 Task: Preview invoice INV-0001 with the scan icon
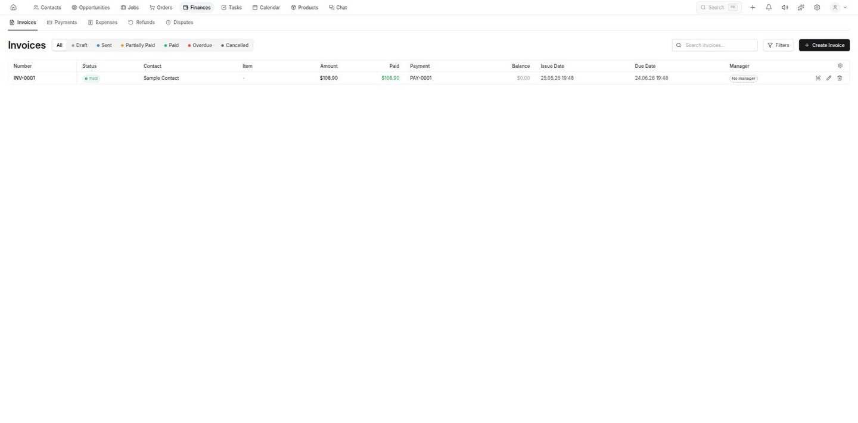(818, 78)
